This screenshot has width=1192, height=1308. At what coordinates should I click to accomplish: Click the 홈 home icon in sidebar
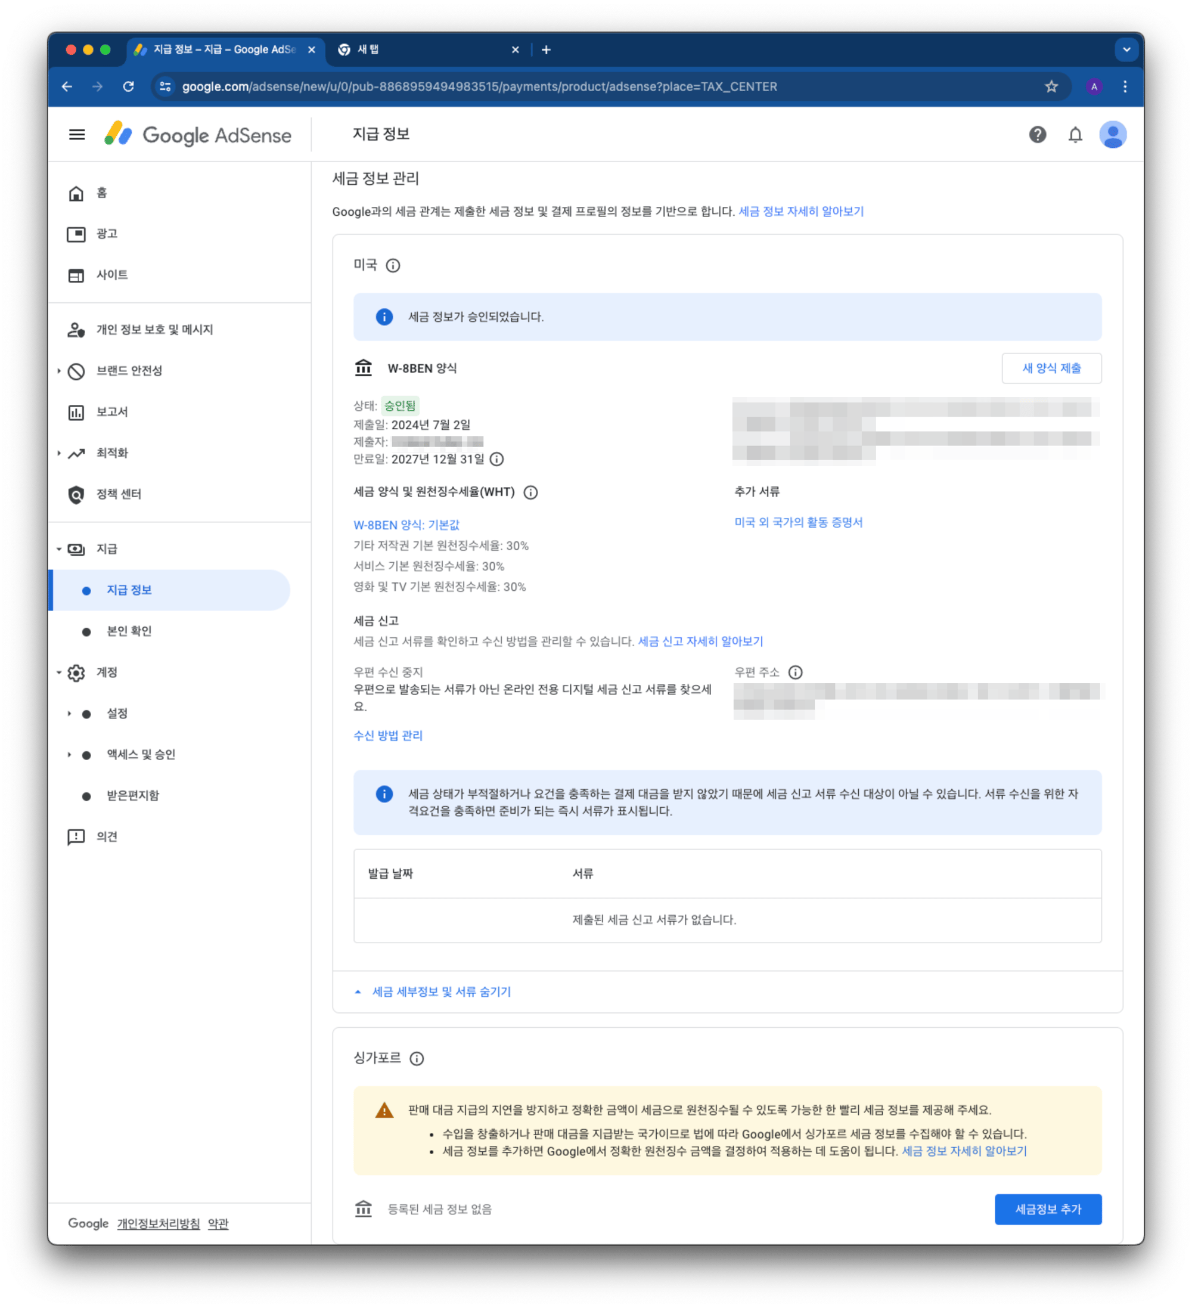click(x=76, y=193)
